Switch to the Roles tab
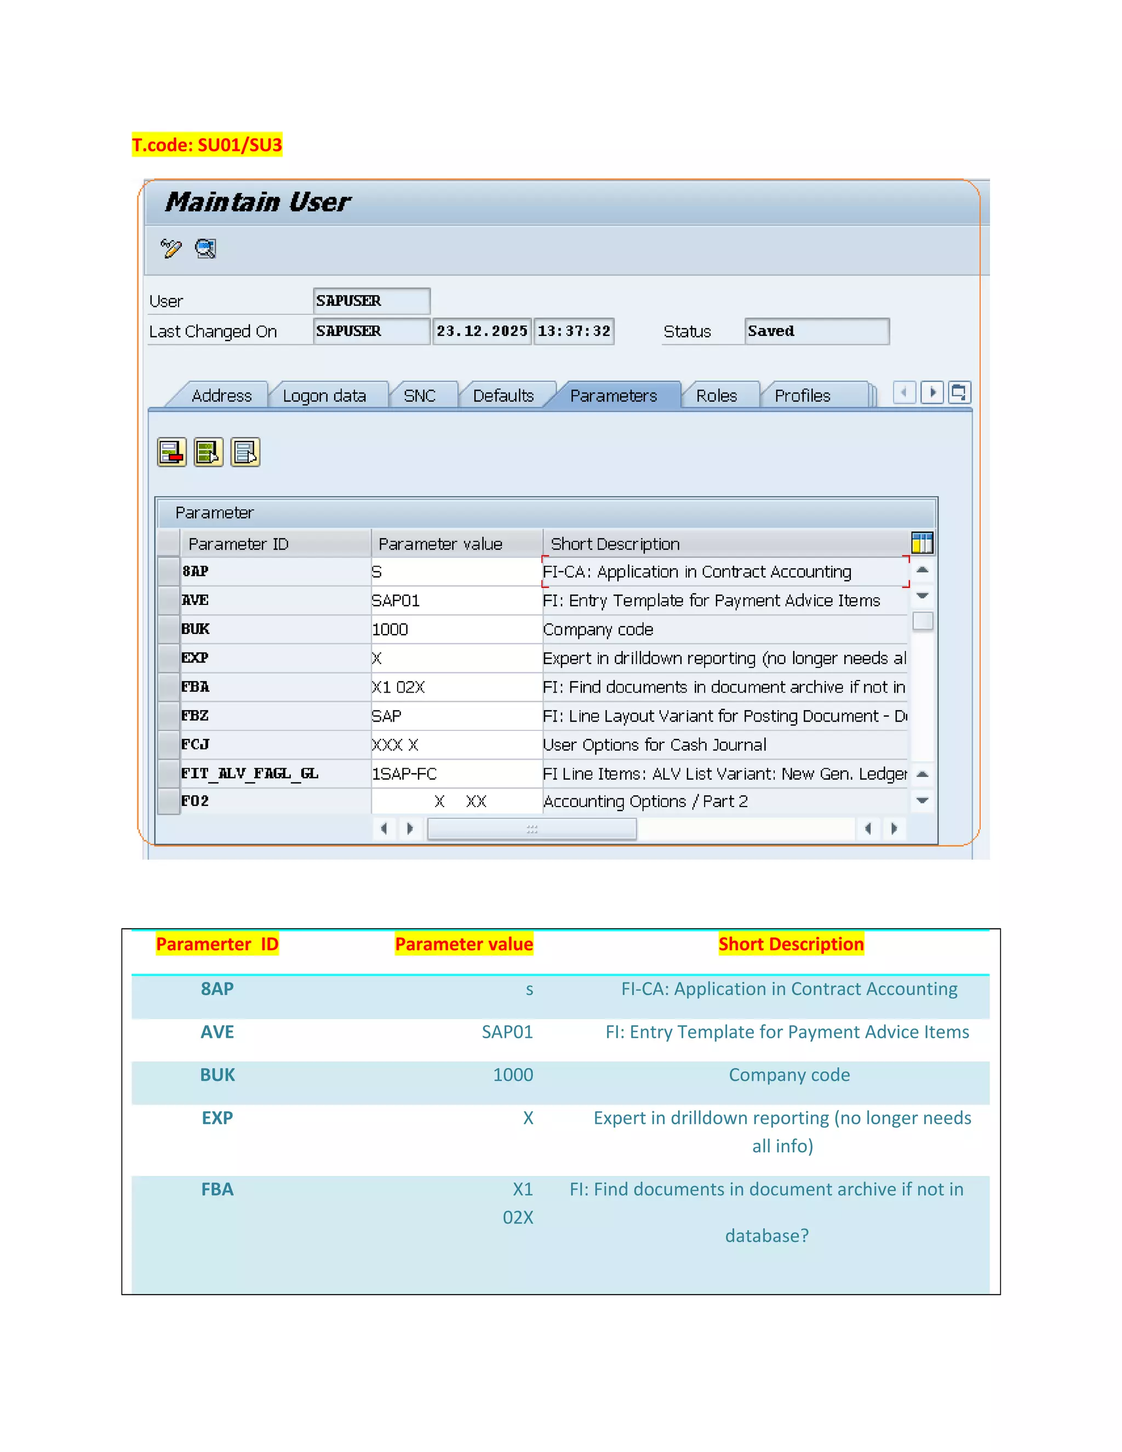This screenshot has width=1122, height=1452. 717,396
